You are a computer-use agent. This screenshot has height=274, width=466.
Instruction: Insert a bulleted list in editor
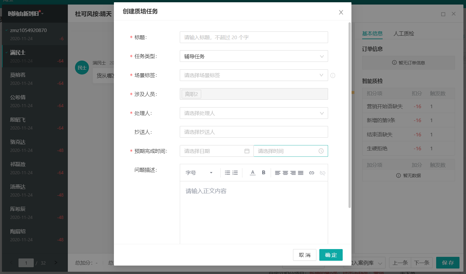click(227, 173)
